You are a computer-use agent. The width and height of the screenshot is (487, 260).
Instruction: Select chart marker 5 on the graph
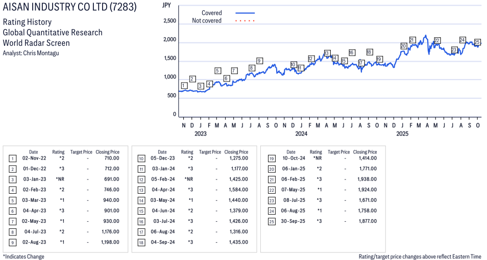coord(217,71)
